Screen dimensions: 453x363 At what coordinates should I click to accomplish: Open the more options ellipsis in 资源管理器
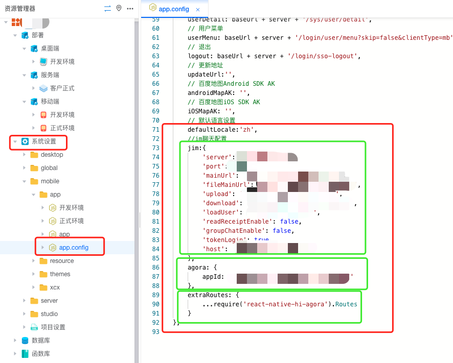point(130,8)
